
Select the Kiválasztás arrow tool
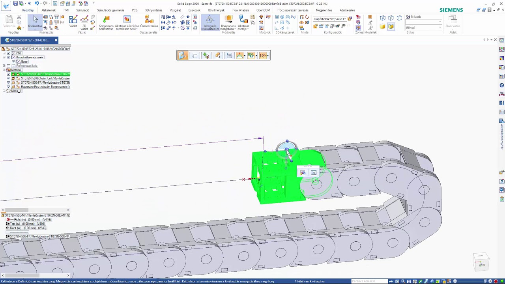coord(35,22)
